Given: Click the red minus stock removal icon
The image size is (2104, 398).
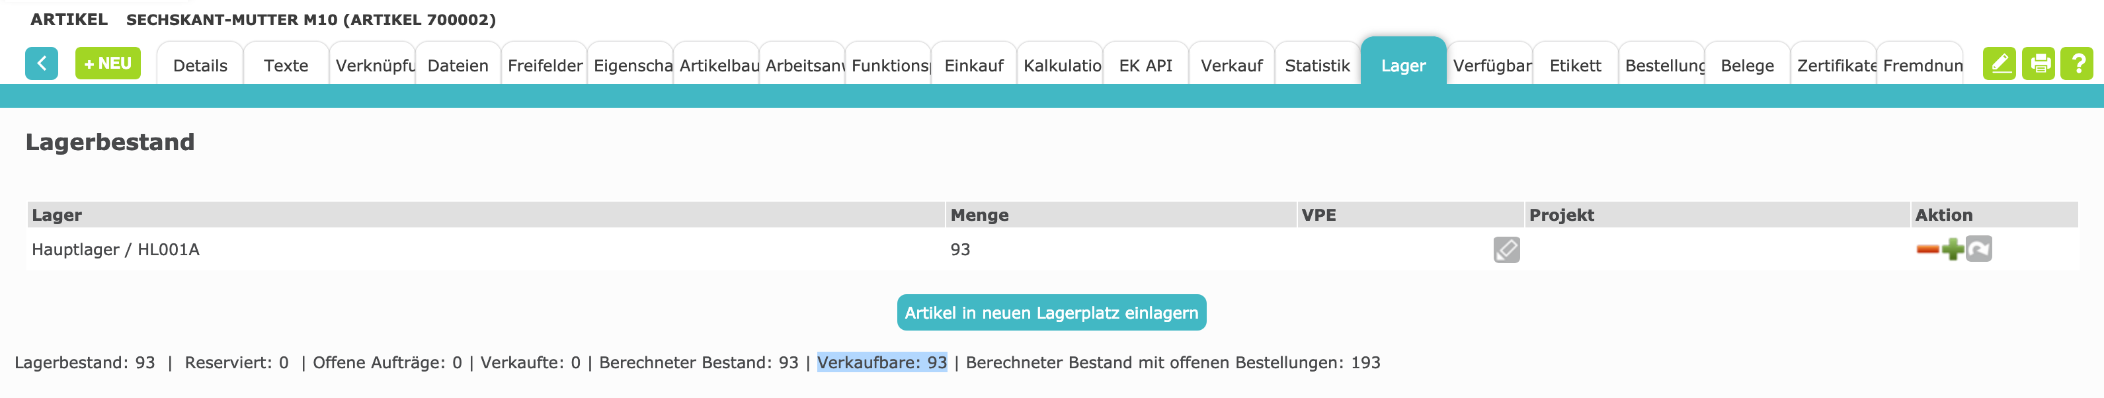Looking at the screenshot, I should tap(1927, 249).
